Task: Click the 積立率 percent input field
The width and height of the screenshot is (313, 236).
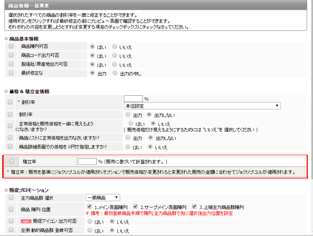Action: [x=87, y=161]
